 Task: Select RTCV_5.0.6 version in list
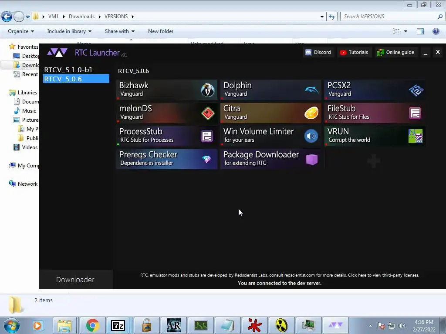pyautogui.click(x=76, y=79)
